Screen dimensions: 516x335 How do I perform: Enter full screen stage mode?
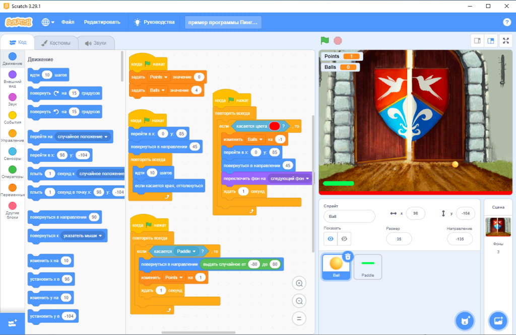(504, 41)
